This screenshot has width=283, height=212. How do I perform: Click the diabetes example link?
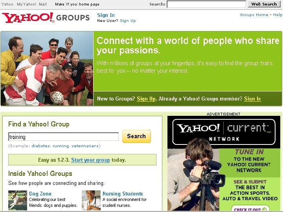coord(41,146)
